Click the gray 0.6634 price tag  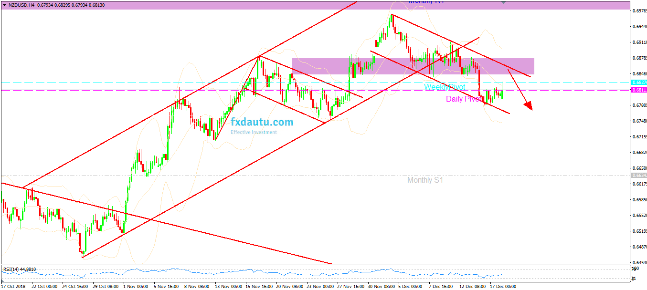click(x=639, y=176)
